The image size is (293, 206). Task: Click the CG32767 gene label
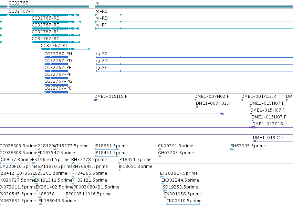coord(18,3)
